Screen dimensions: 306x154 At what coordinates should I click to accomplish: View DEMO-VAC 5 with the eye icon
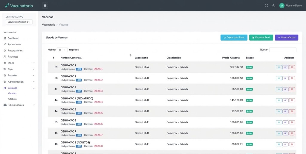click(279, 111)
